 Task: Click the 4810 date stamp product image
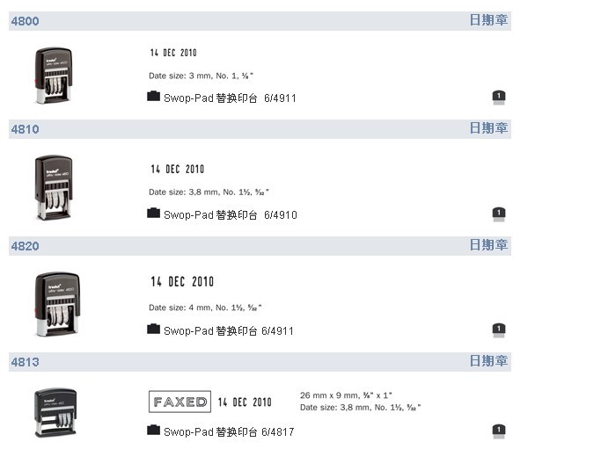(54, 187)
